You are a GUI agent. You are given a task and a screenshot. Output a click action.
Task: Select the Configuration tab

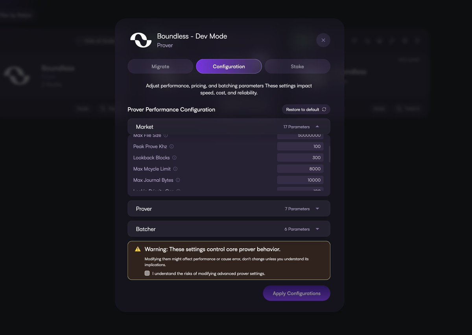(x=229, y=66)
